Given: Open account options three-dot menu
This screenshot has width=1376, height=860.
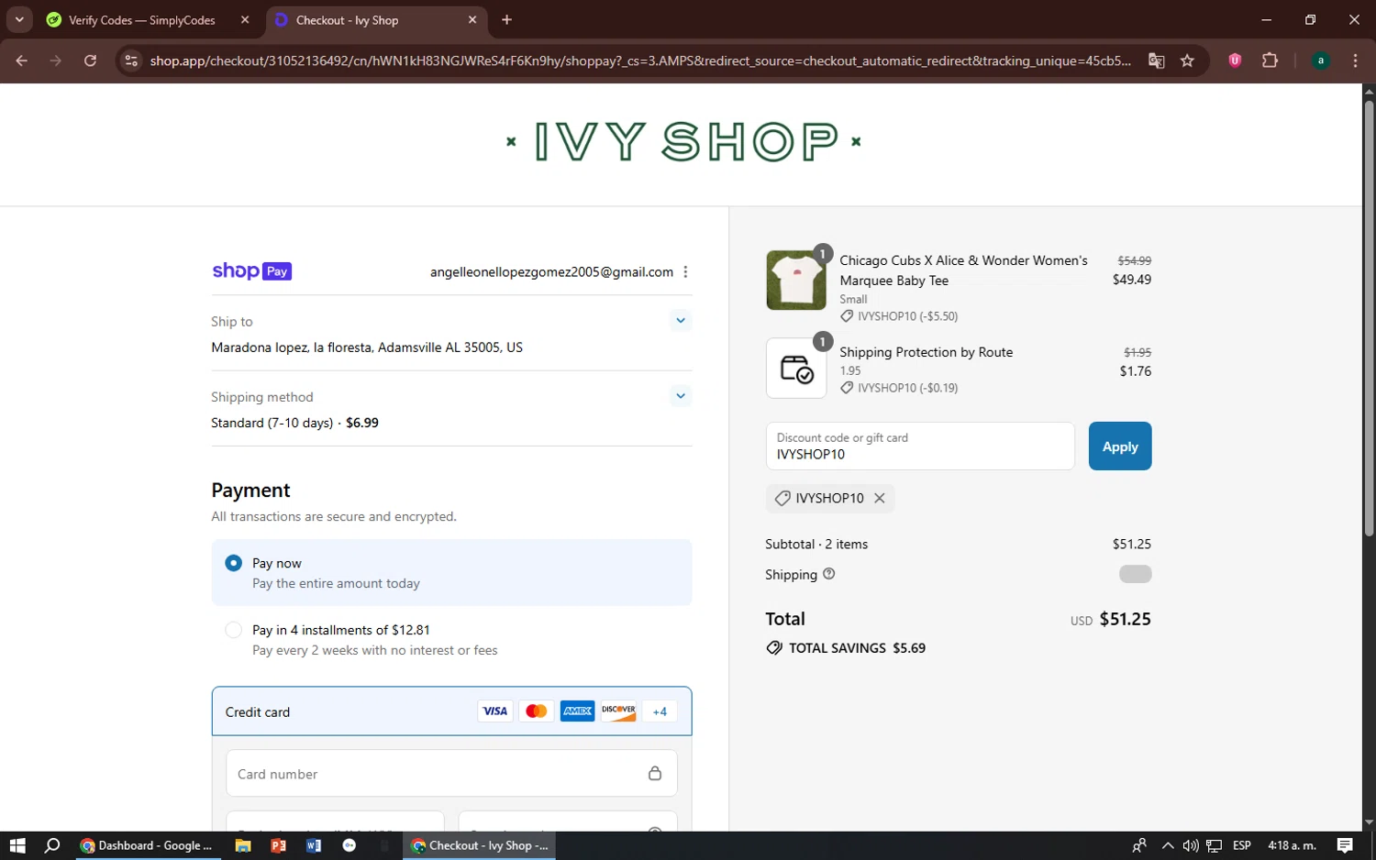Looking at the screenshot, I should click(x=685, y=271).
